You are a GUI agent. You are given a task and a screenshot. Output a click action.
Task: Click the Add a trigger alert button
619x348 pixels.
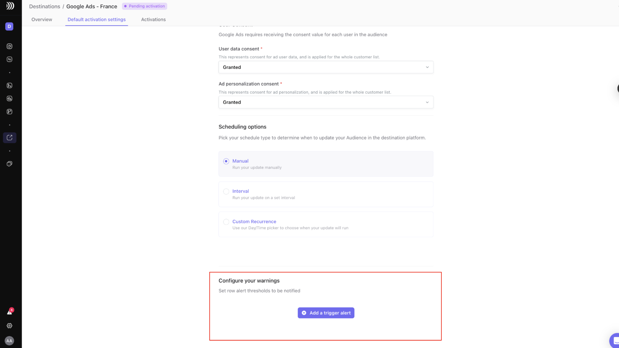point(326,313)
